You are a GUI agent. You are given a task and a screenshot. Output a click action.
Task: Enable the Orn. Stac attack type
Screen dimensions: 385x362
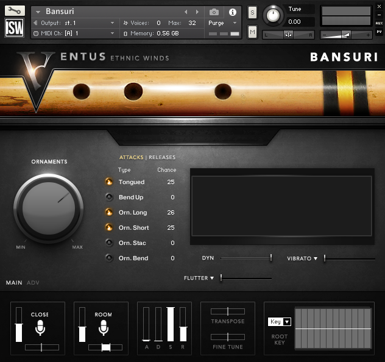[109, 243]
